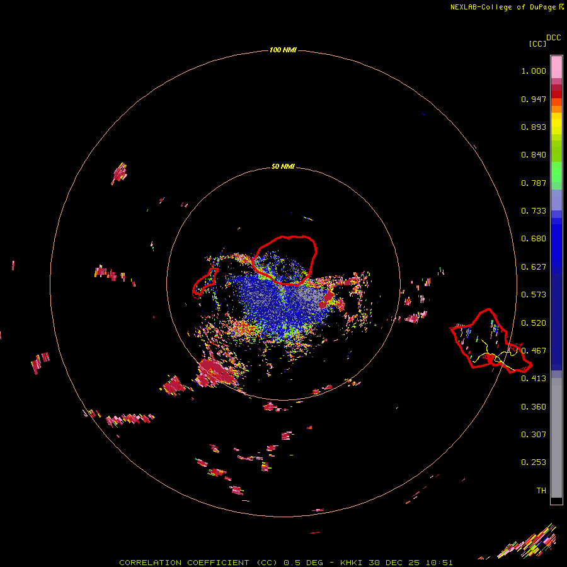Image resolution: width=567 pixels, height=567 pixels.
Task: Click the Correlation Coefficient caption at bottom
Action: (285, 563)
